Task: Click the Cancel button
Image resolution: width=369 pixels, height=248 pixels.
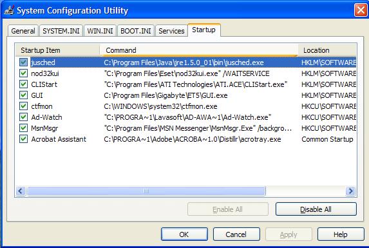Action: click(236, 234)
